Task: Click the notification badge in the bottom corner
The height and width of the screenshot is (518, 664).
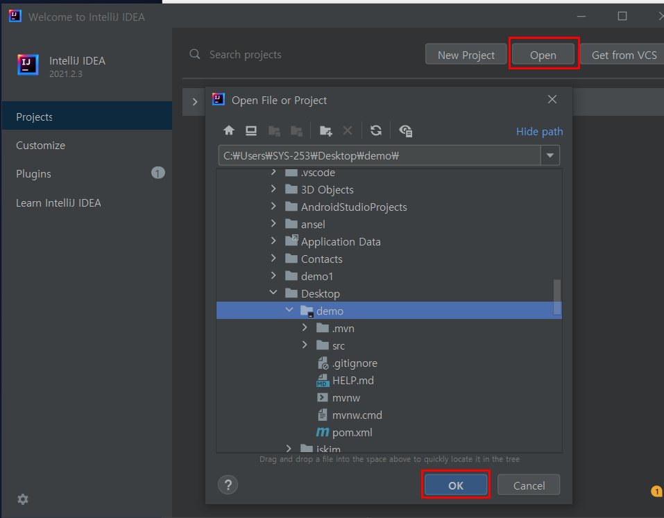Action: click(x=656, y=491)
